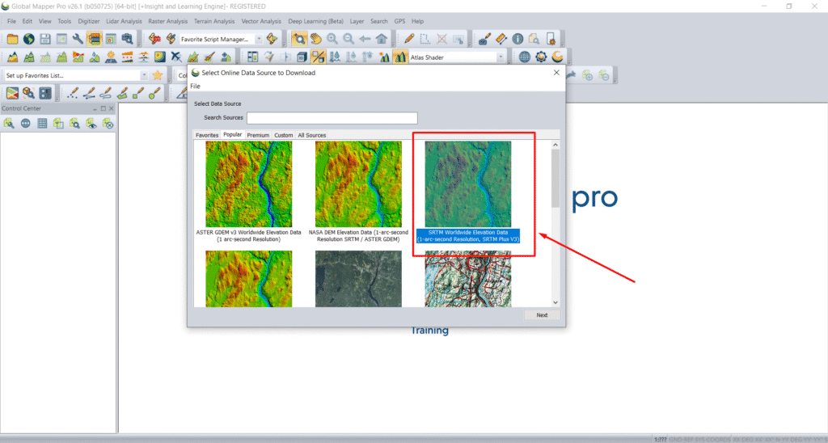
Task: Click the Control Center table list icon
Action: [x=42, y=124]
